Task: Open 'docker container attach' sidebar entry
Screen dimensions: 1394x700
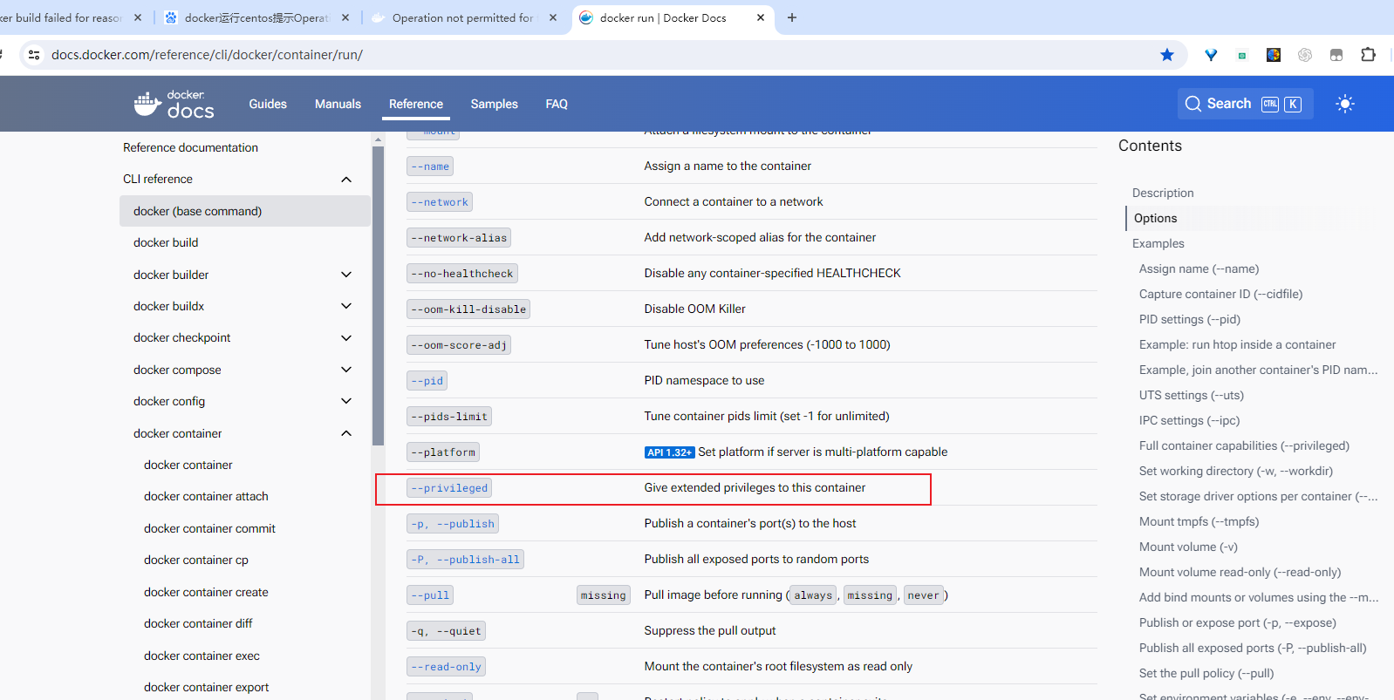Action: 206,496
